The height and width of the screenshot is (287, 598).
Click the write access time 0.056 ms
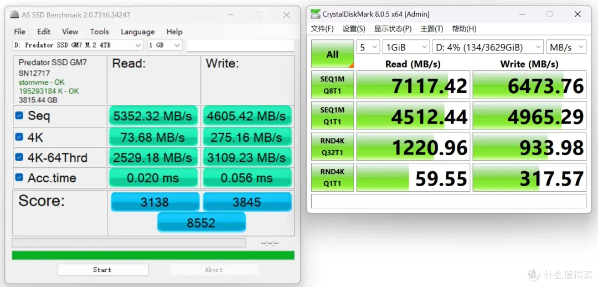pyautogui.click(x=247, y=178)
